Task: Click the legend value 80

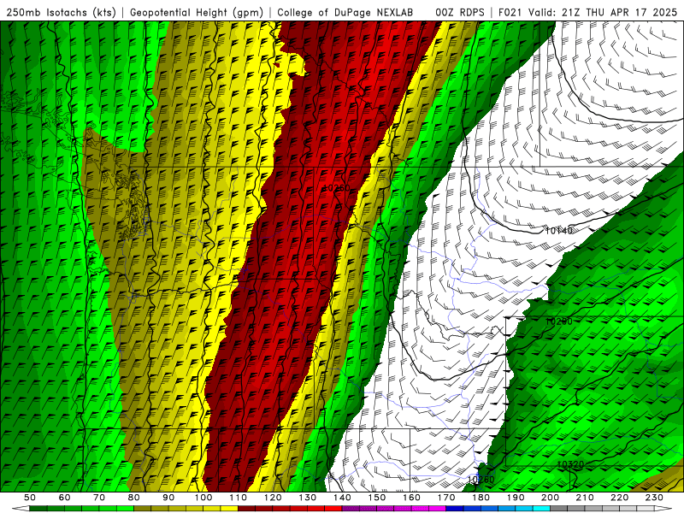Action: [134, 498]
